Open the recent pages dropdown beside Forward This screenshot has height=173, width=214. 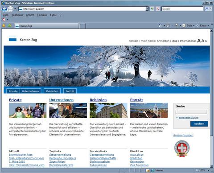pyautogui.click(x=15, y=9)
